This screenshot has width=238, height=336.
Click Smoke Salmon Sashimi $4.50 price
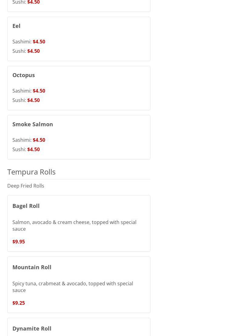(x=39, y=140)
